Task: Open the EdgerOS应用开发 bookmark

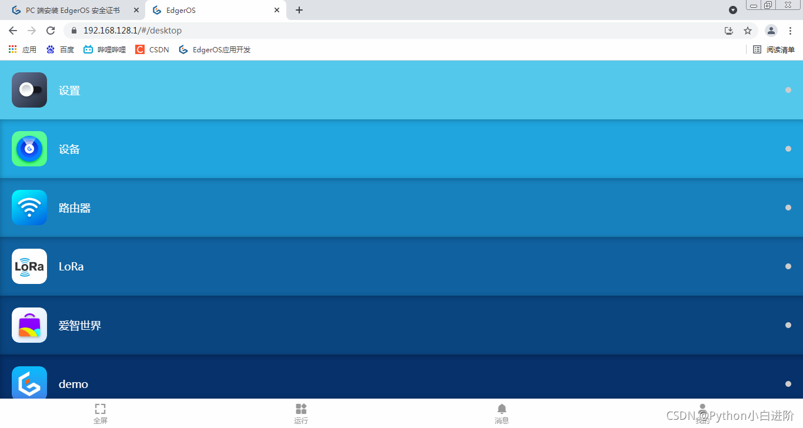Action: point(215,49)
